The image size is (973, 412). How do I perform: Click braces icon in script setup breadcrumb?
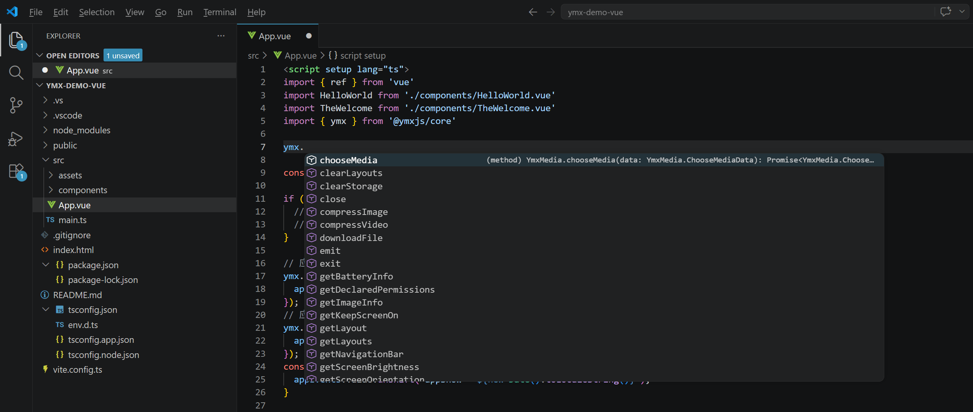click(333, 55)
